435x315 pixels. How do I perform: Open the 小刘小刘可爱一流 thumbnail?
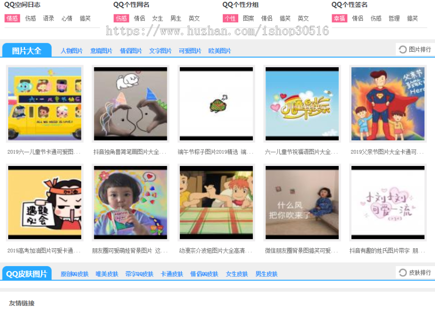(388, 202)
